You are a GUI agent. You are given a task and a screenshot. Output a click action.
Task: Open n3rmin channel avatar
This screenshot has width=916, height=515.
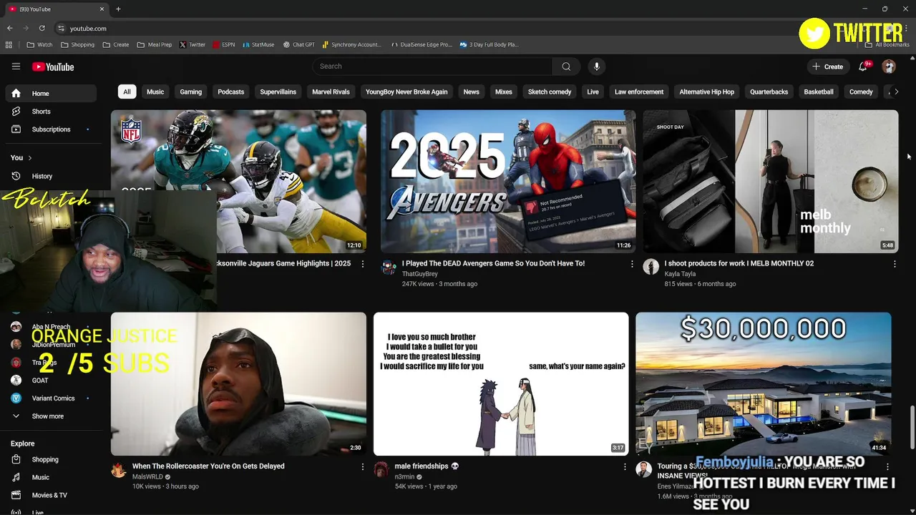(x=381, y=470)
